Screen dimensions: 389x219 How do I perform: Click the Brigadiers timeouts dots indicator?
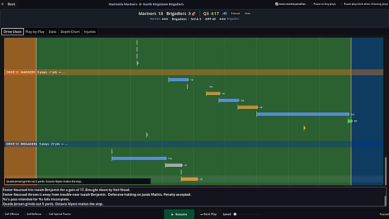(222, 19)
